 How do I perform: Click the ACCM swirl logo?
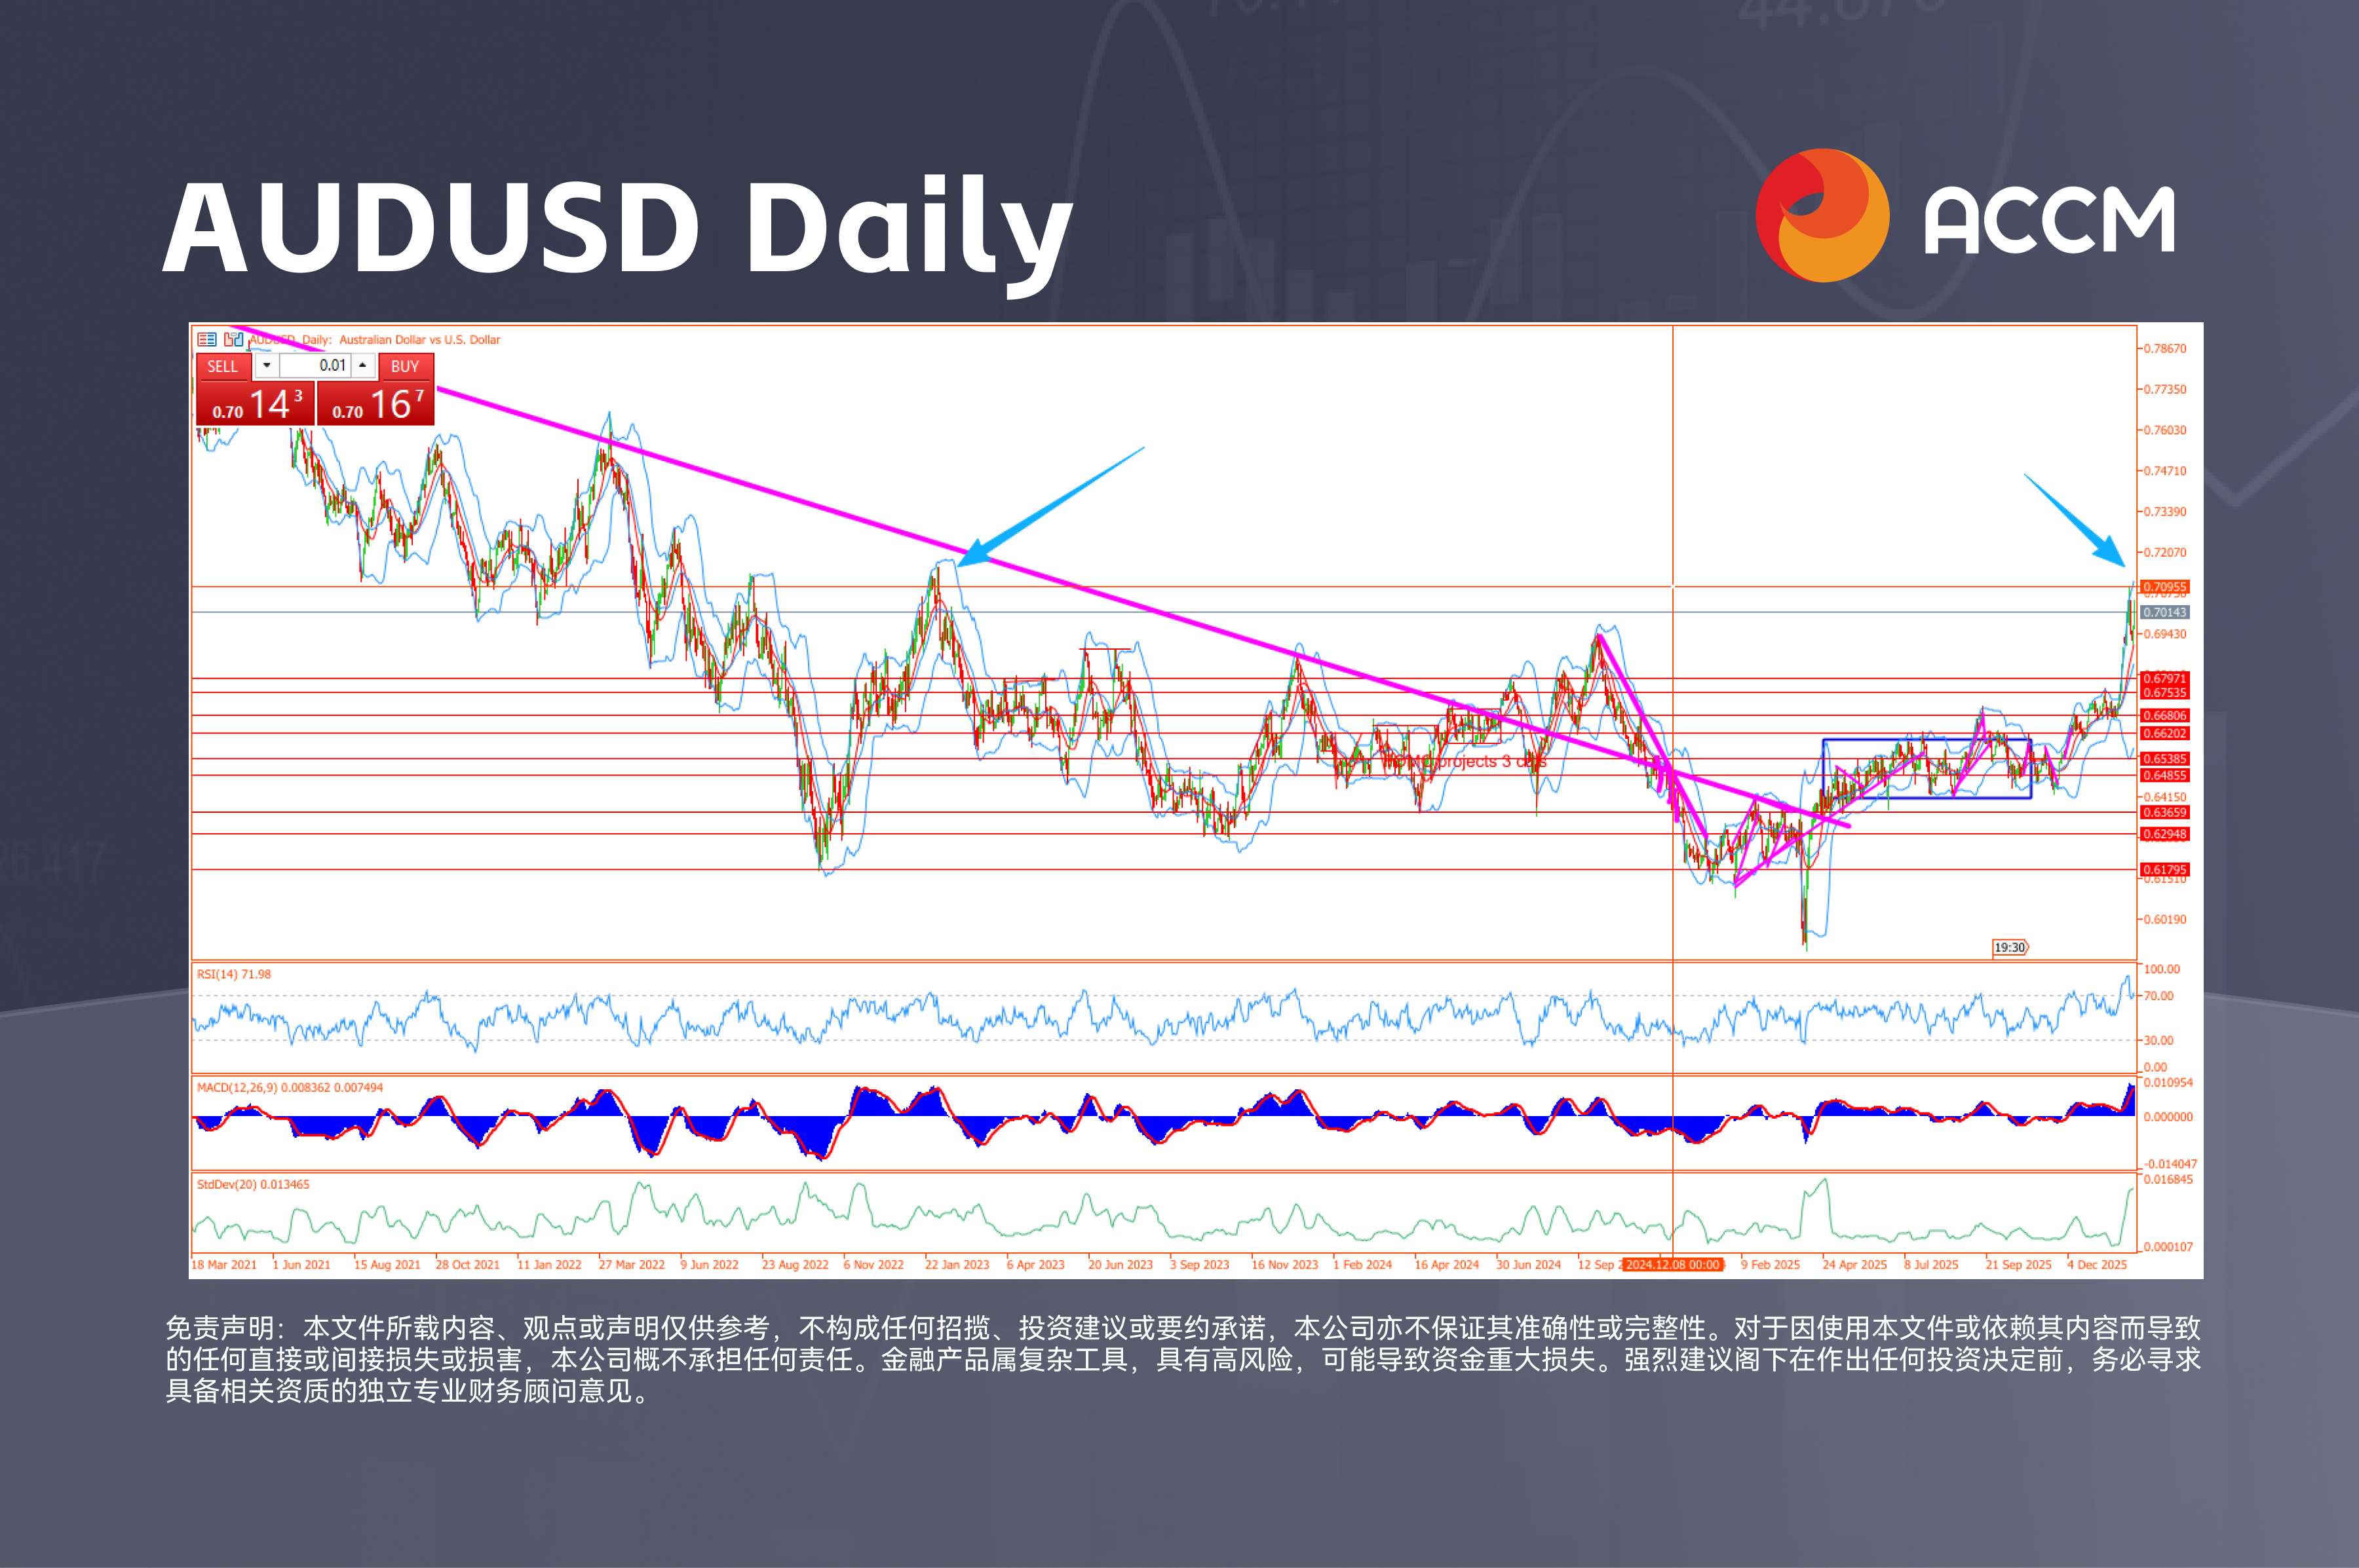[x=1822, y=216]
